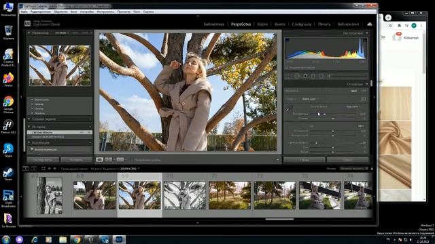The image size is (435, 244).
Task: Go forward to next photo arrow
Action: pyautogui.click(x=54, y=169)
